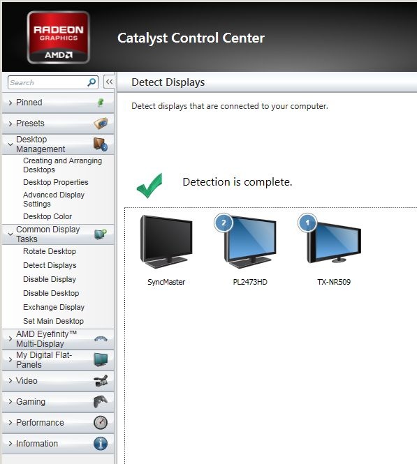Expand the Gaming section chevron

pos(10,402)
